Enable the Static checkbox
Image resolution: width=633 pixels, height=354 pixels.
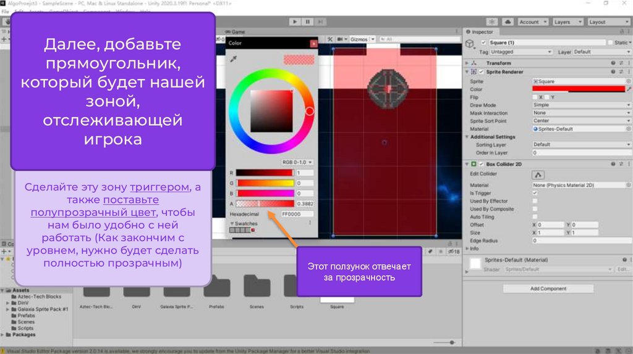[610, 43]
